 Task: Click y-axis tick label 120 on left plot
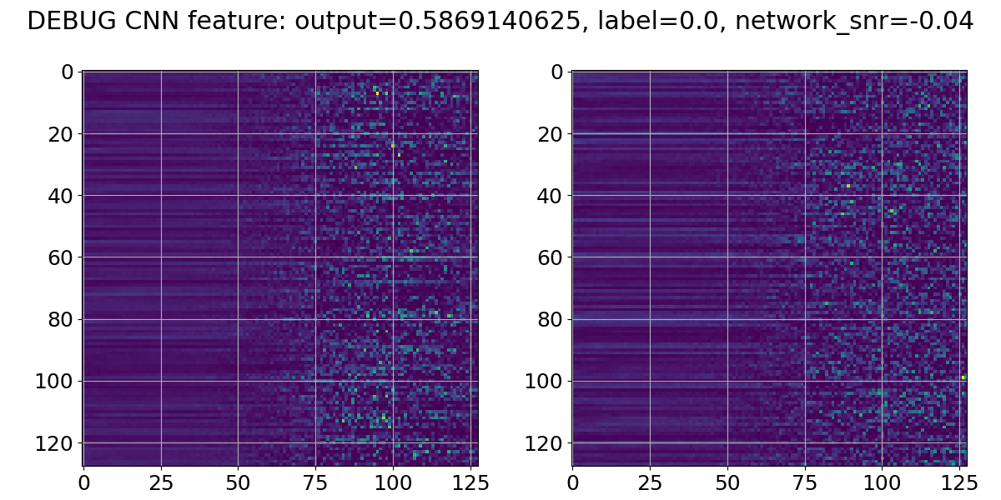coord(56,442)
